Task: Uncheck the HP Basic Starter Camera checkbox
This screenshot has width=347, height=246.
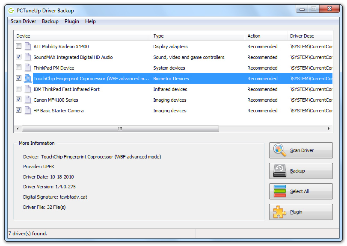Action: [x=18, y=110]
